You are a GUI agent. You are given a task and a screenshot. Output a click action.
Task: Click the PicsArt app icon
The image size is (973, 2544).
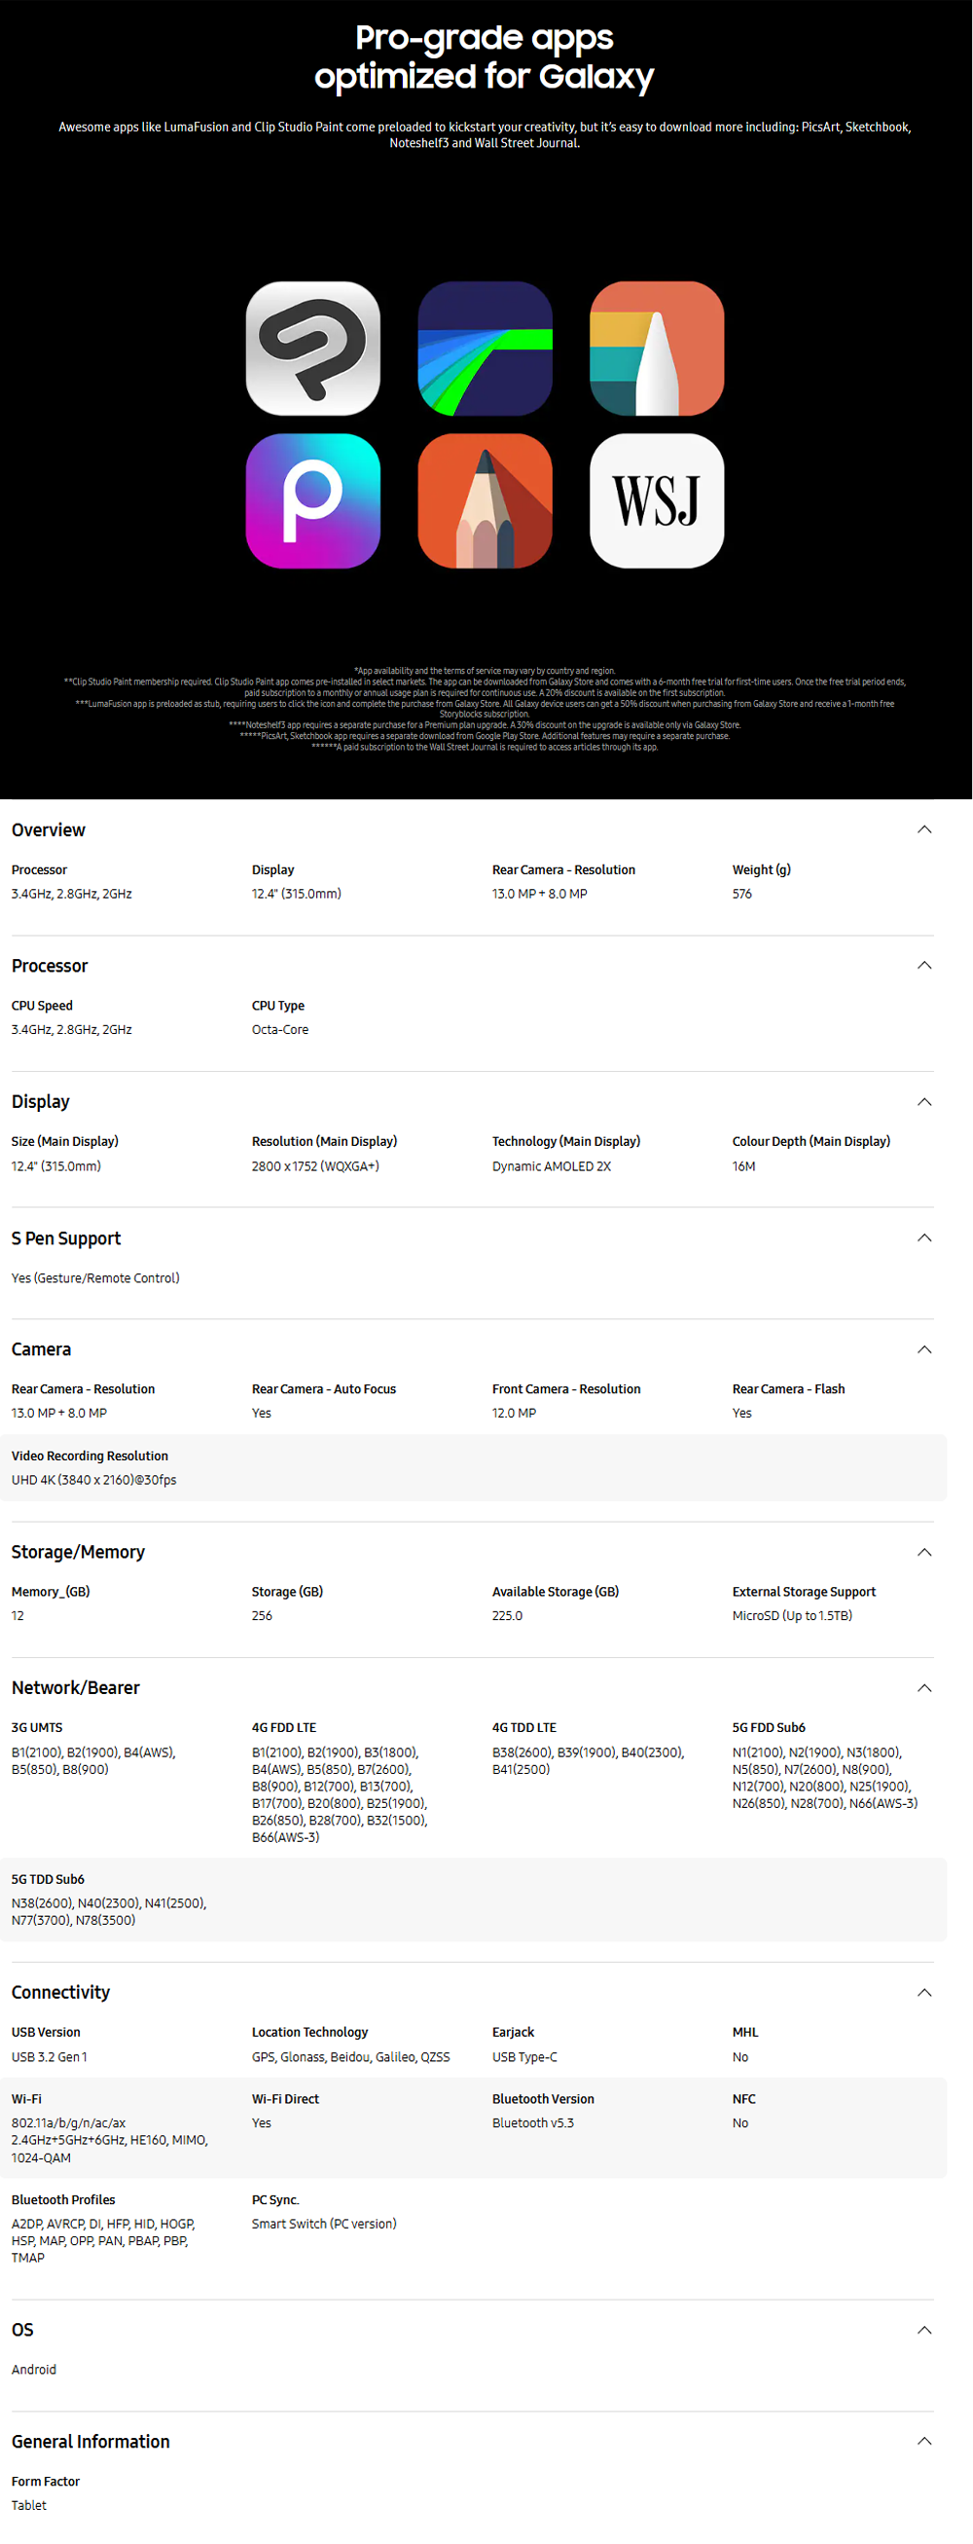313,500
